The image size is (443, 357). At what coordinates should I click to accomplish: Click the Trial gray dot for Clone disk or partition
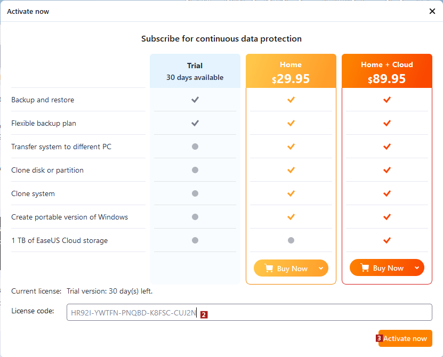click(x=195, y=170)
